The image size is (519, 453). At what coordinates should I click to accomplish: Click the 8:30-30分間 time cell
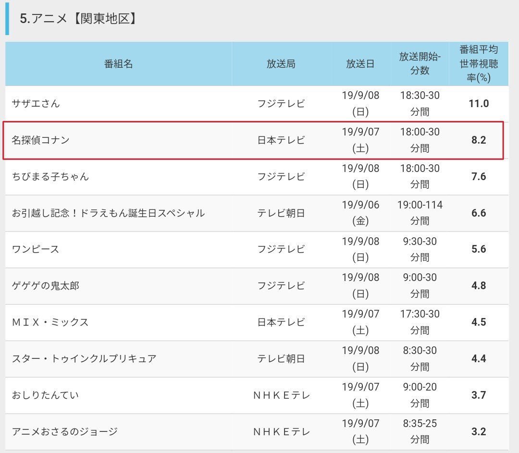pos(420,359)
